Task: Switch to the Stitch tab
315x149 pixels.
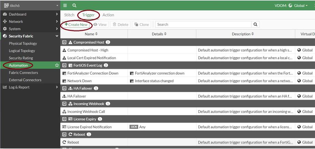Action: (x=69, y=15)
